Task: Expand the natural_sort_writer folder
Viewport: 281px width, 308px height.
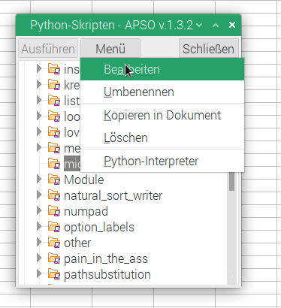Action: coord(39,195)
